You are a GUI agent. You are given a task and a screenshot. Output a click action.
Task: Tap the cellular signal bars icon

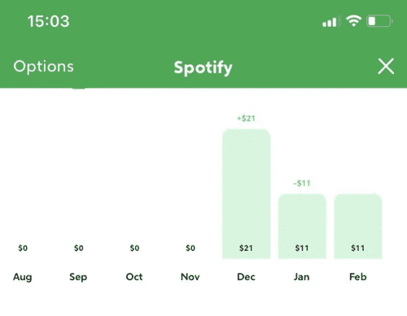(x=331, y=22)
